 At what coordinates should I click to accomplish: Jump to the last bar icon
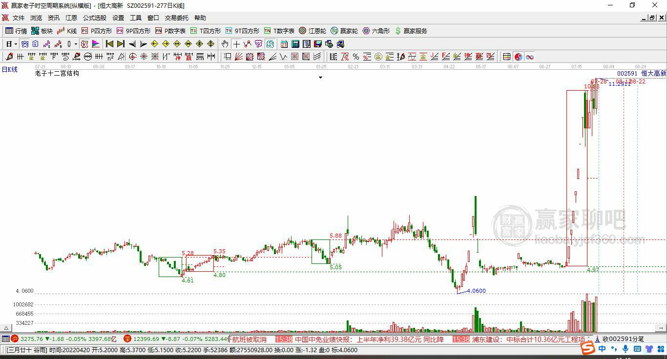coord(121,44)
